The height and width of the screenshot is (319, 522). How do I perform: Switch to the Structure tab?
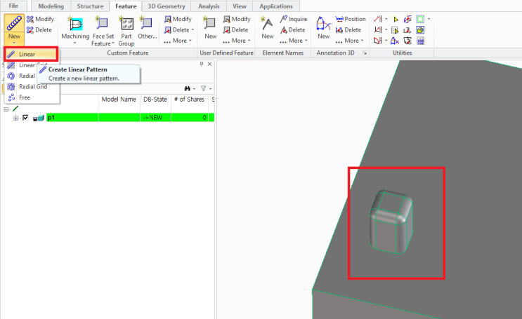90,6
